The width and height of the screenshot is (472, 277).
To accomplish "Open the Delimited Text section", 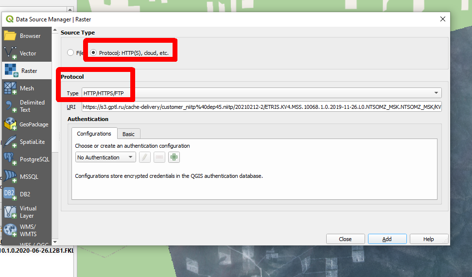I will pos(27,106).
